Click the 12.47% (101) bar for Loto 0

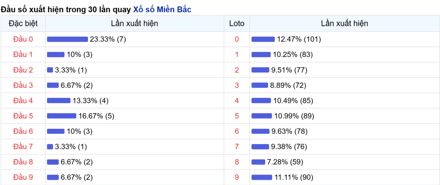click(263, 39)
